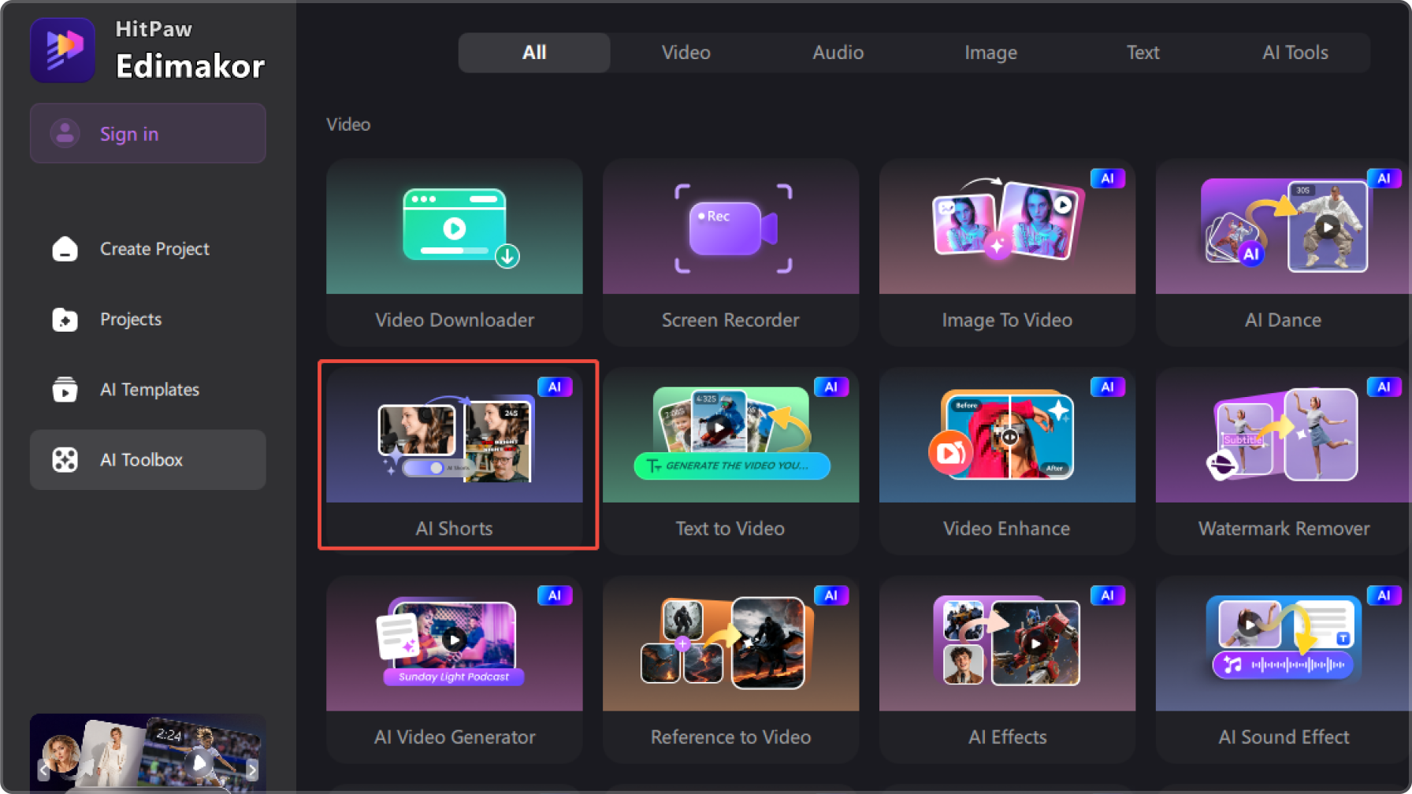The image size is (1412, 794).
Task: Switch to the All tab
Action: 534,53
